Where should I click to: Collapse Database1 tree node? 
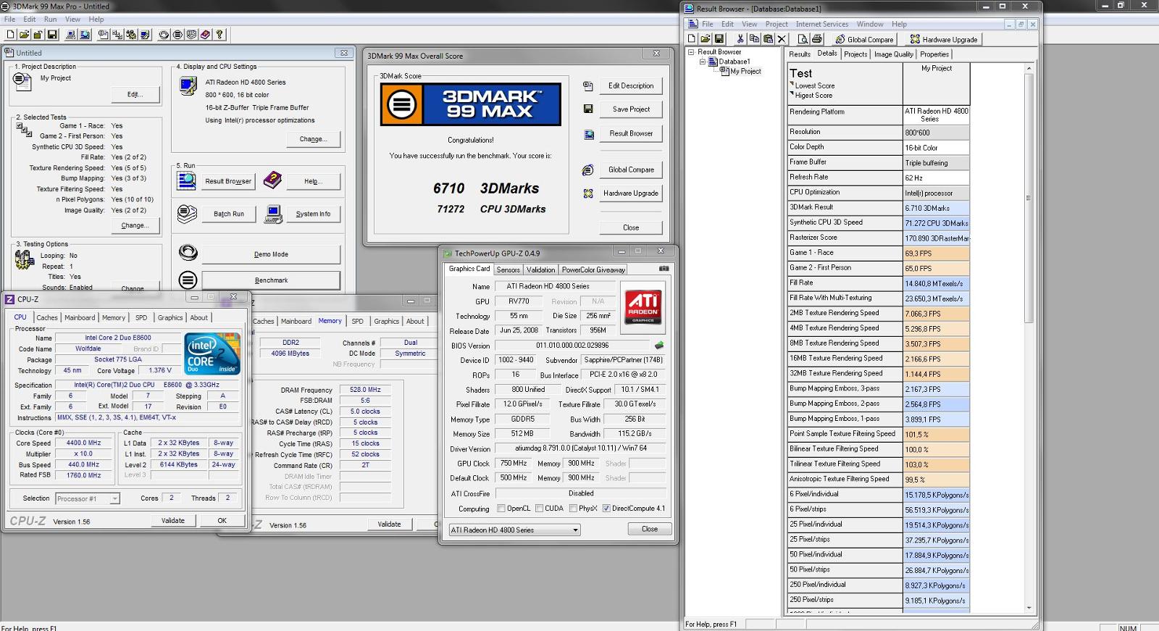coord(702,62)
